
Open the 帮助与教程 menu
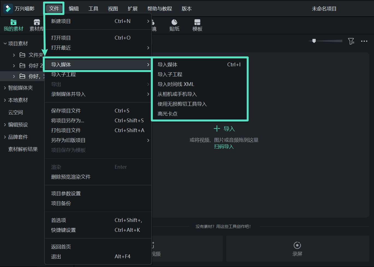(x=160, y=9)
